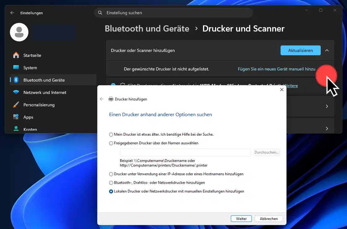Select Freigegebenen Drucker über den Namen auswählen
The height and width of the screenshot is (229, 347).
click(154, 143)
